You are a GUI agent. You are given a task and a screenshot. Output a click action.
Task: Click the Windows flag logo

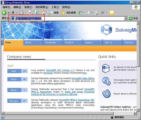pyautogui.click(x=136, y=7)
